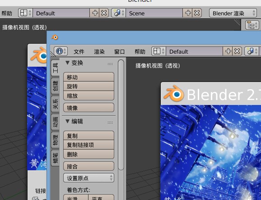261x200 pixels.
Task: Click Blender logo in inner window title bar
Action: [55, 37]
